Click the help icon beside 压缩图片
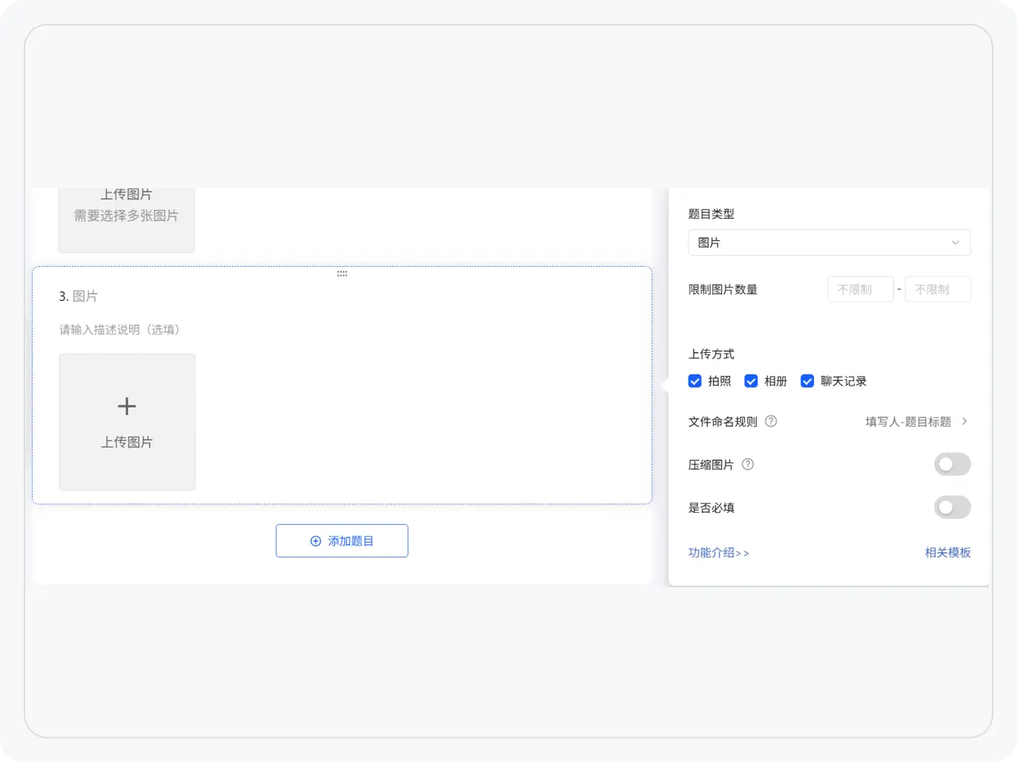This screenshot has width=1017, height=762. pos(747,464)
